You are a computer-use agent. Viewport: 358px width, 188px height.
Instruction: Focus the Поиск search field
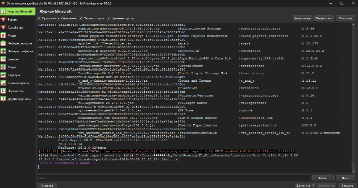(174, 178)
